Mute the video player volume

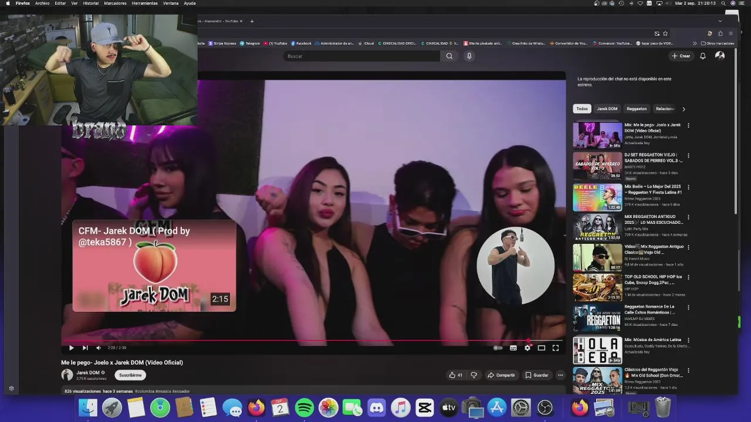98,348
